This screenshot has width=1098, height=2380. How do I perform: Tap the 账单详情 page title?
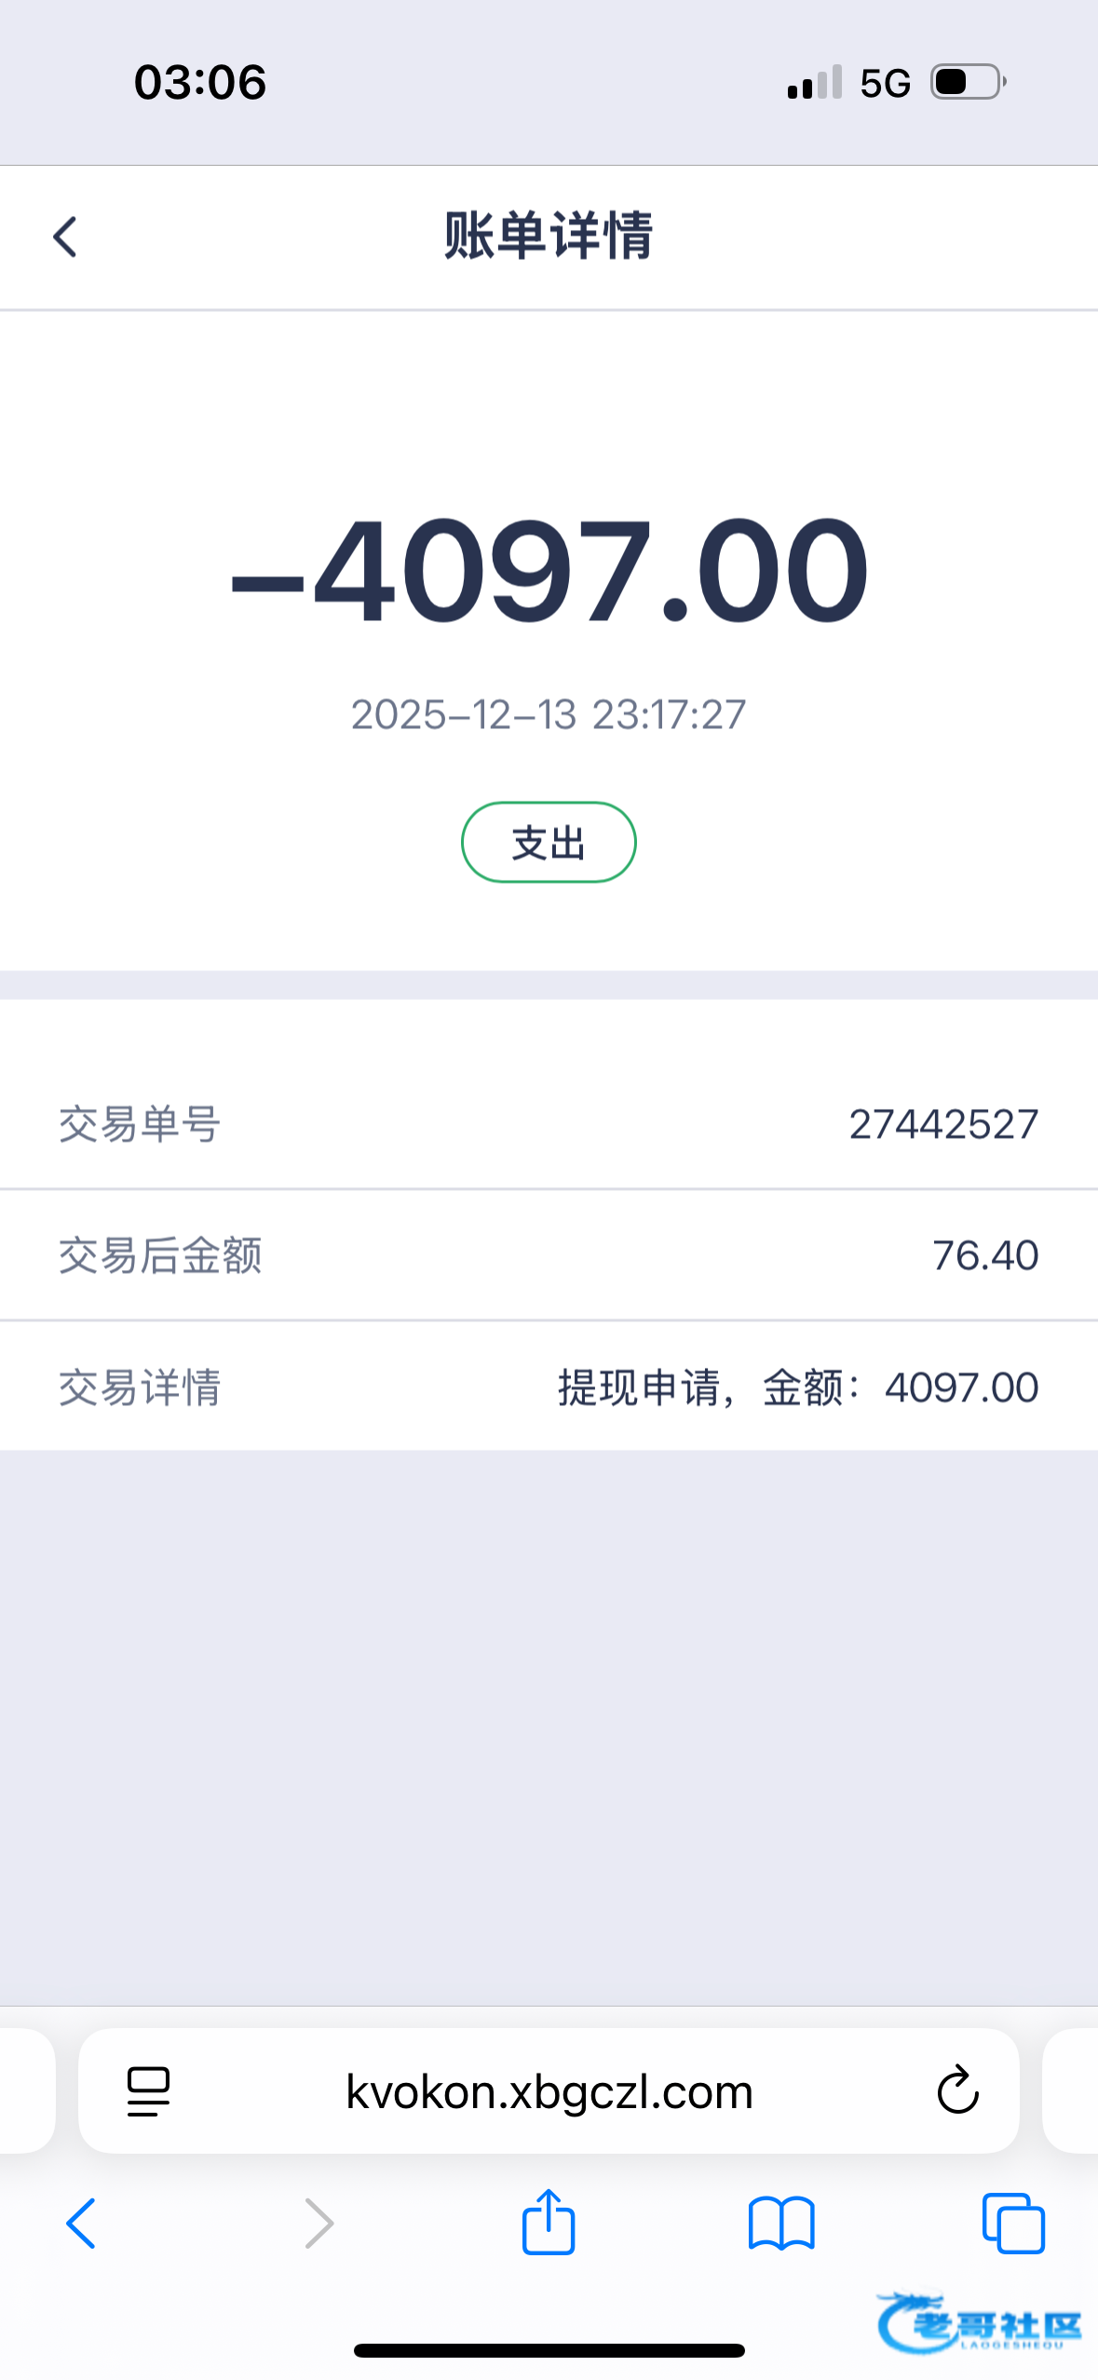pyautogui.click(x=549, y=236)
